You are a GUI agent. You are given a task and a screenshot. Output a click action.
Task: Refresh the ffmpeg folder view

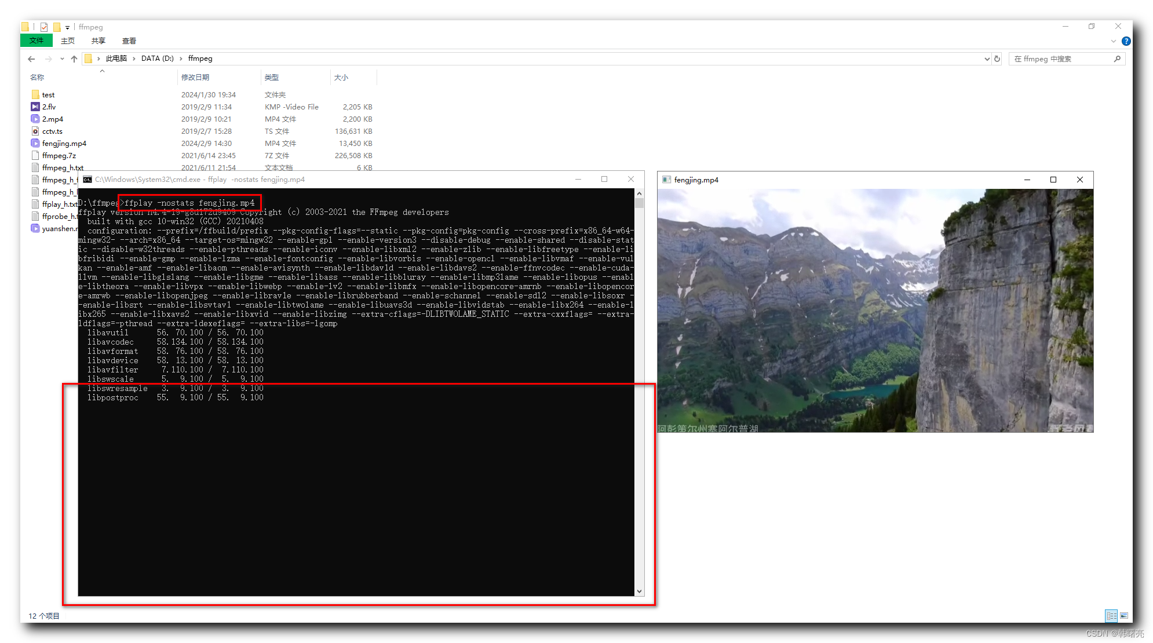(x=997, y=59)
